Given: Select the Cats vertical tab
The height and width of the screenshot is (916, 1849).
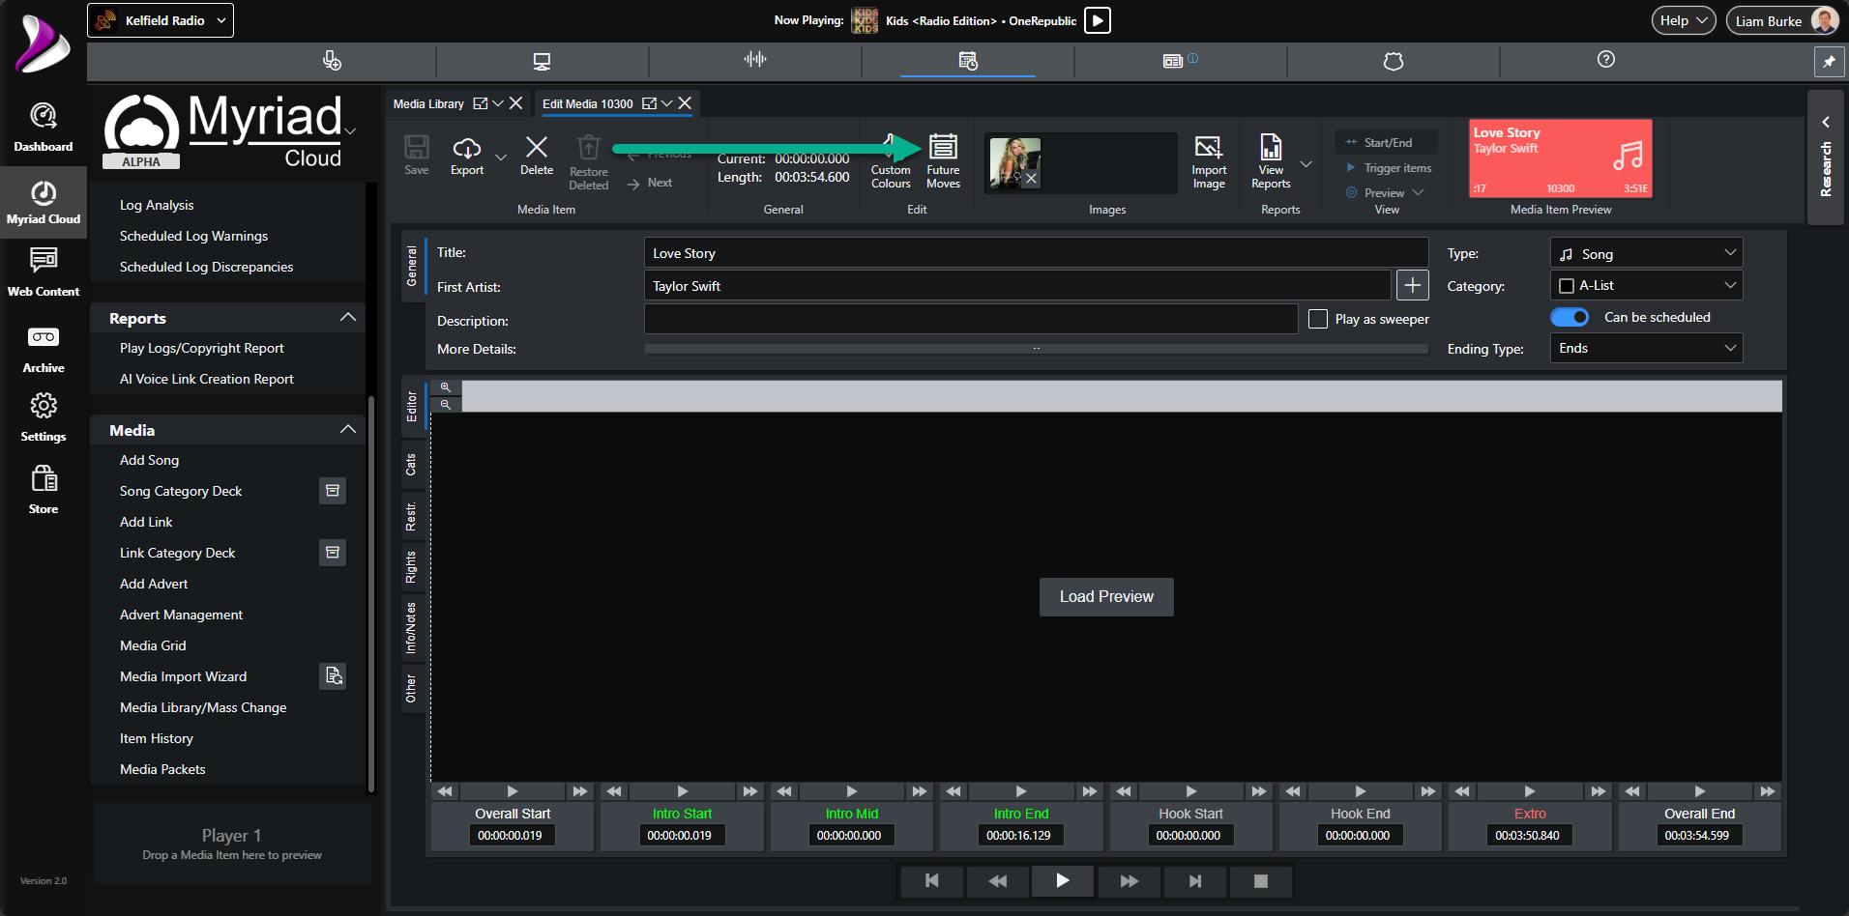Looking at the screenshot, I should pos(412,465).
